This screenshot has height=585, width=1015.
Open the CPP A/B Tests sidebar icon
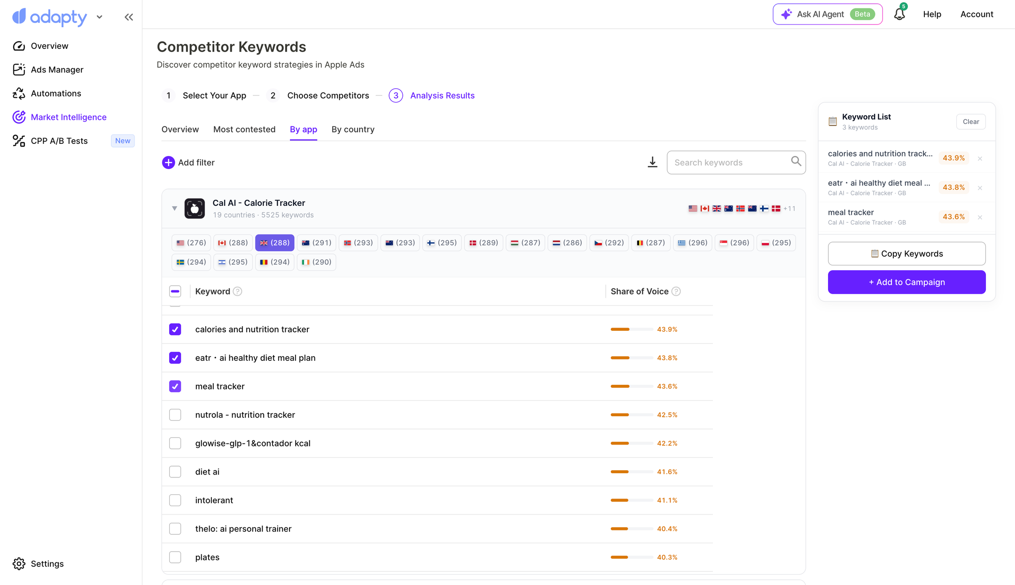pyautogui.click(x=19, y=141)
